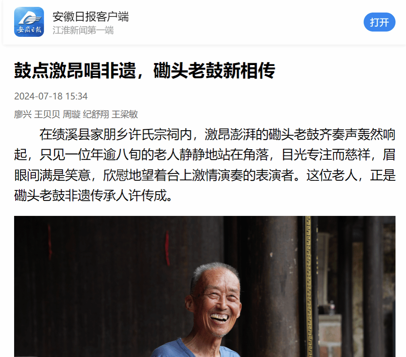Select the headline 鼓点激昂唱非遗,磡头老鼓新相传

[144, 71]
